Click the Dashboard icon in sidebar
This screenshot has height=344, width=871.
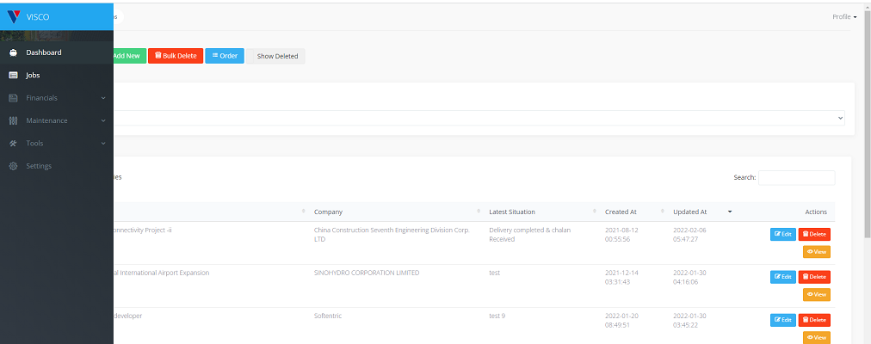[x=13, y=52]
